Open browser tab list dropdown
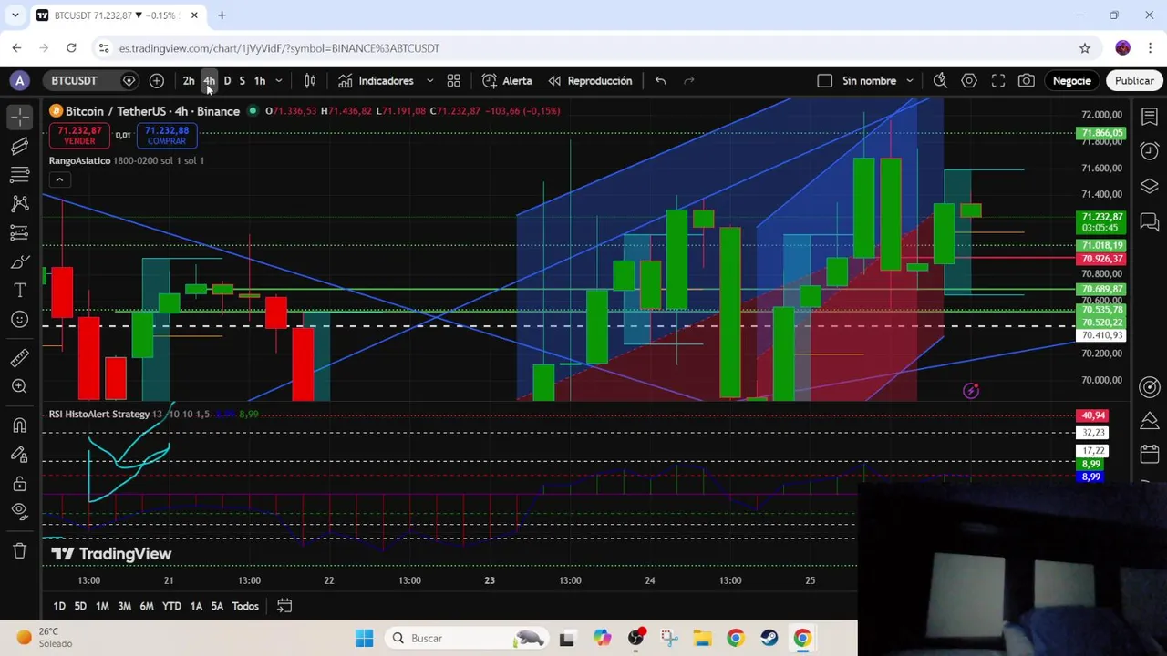Image resolution: width=1167 pixels, height=656 pixels. [15, 15]
